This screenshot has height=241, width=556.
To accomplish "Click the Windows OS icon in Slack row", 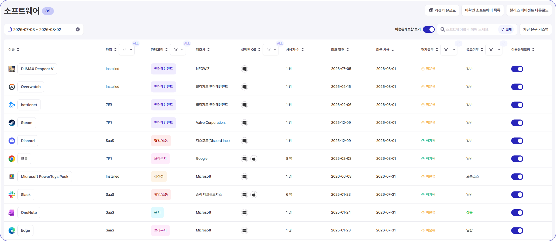I will pyautogui.click(x=245, y=195).
